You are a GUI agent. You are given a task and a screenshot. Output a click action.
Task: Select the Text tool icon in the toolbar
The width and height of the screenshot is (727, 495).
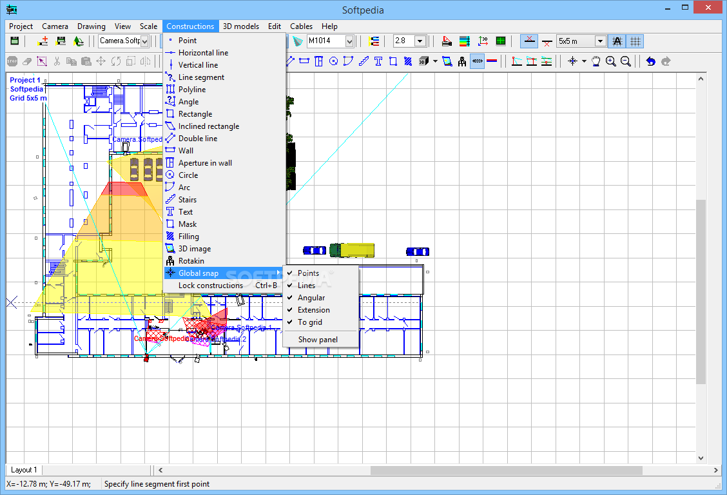(x=378, y=61)
